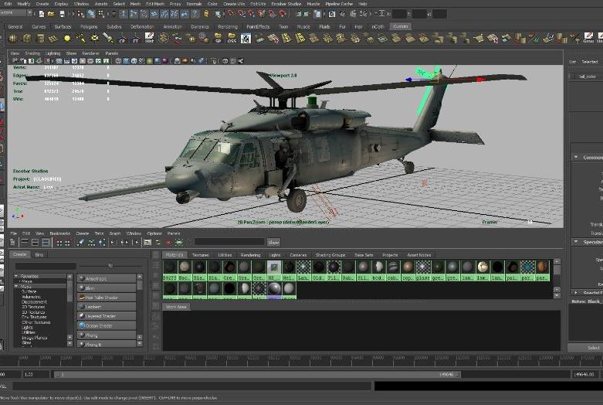This screenshot has width=603, height=405.
Task: Select the copper material swatch
Action: 408,267
